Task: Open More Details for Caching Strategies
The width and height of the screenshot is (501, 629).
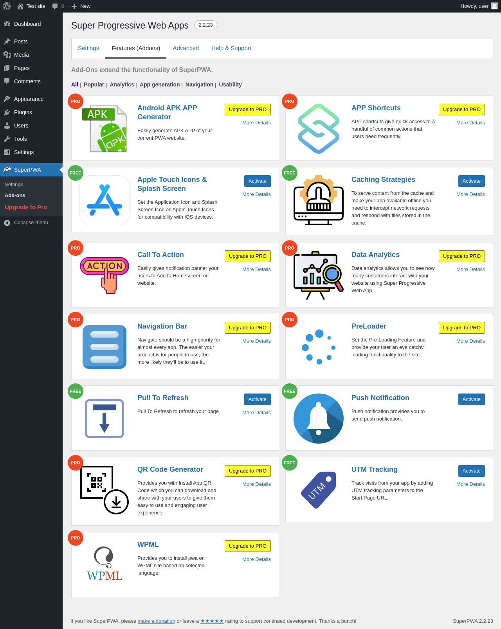Action: pos(470,194)
